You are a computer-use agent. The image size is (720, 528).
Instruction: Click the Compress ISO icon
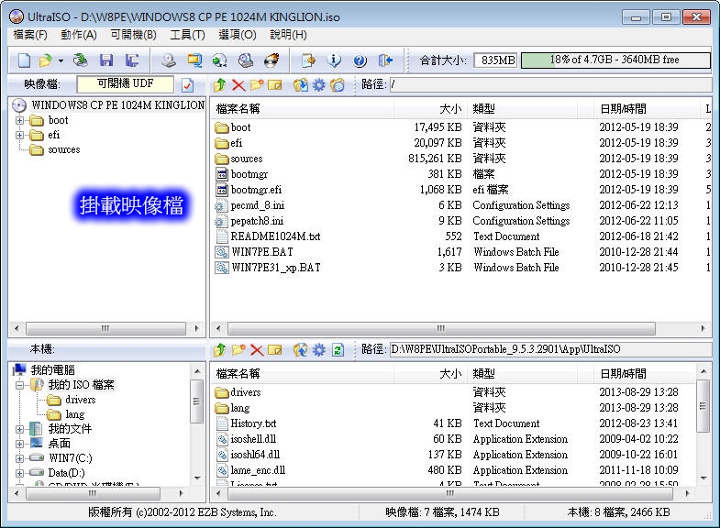pyautogui.click(x=194, y=60)
